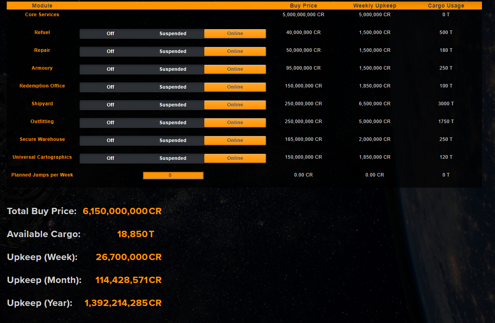
Task: Click yearly upkeep total 1,392,214,285
Action: click(123, 303)
